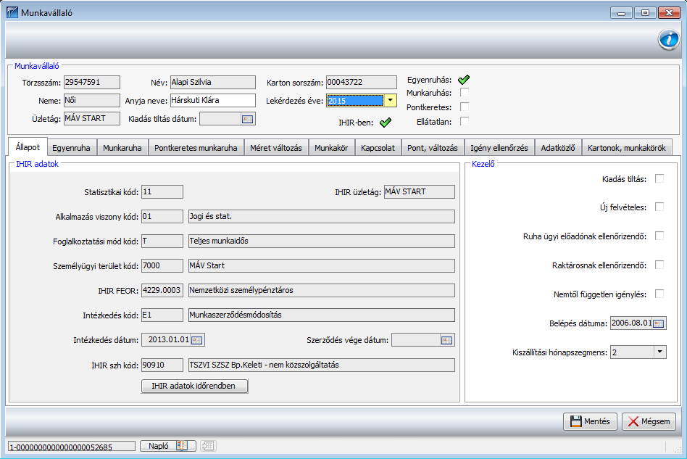Click Személyügyi terület kód 7000 field
Viewport: 687px width, 459px height.
click(x=162, y=265)
